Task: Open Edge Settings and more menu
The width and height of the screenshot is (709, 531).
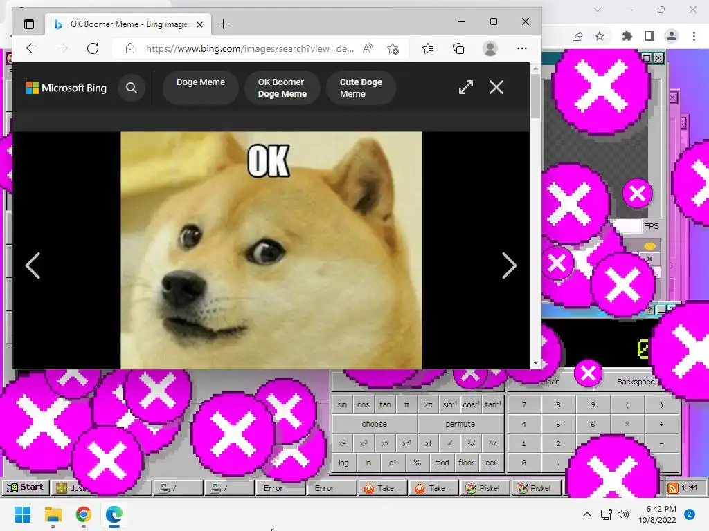Action: [522, 48]
